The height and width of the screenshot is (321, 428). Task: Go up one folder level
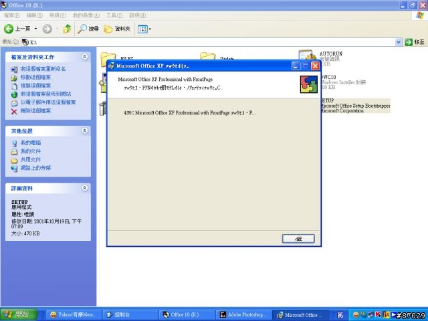pos(67,29)
